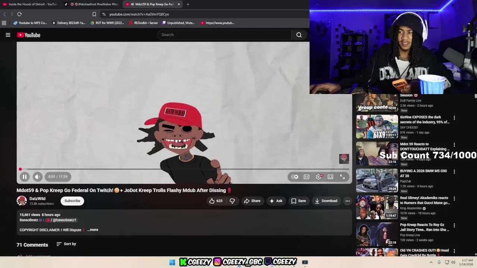Open the Sort by comments dropdown
Viewport: 477px width, 268px height.
[x=66, y=244]
